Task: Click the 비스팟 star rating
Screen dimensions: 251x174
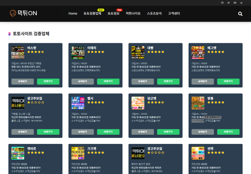Action: (36, 52)
